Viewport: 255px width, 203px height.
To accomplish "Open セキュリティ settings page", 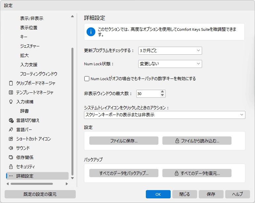I will pyautogui.click(x=25, y=167).
